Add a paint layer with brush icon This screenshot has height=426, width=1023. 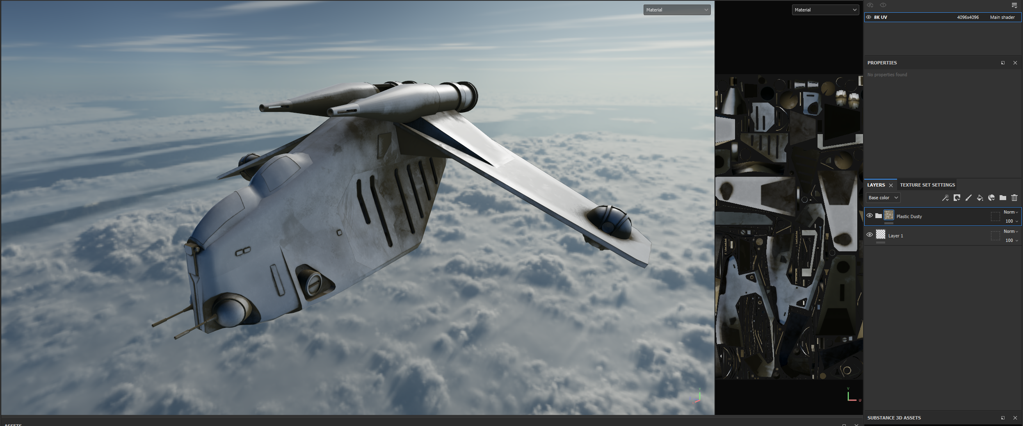point(968,198)
